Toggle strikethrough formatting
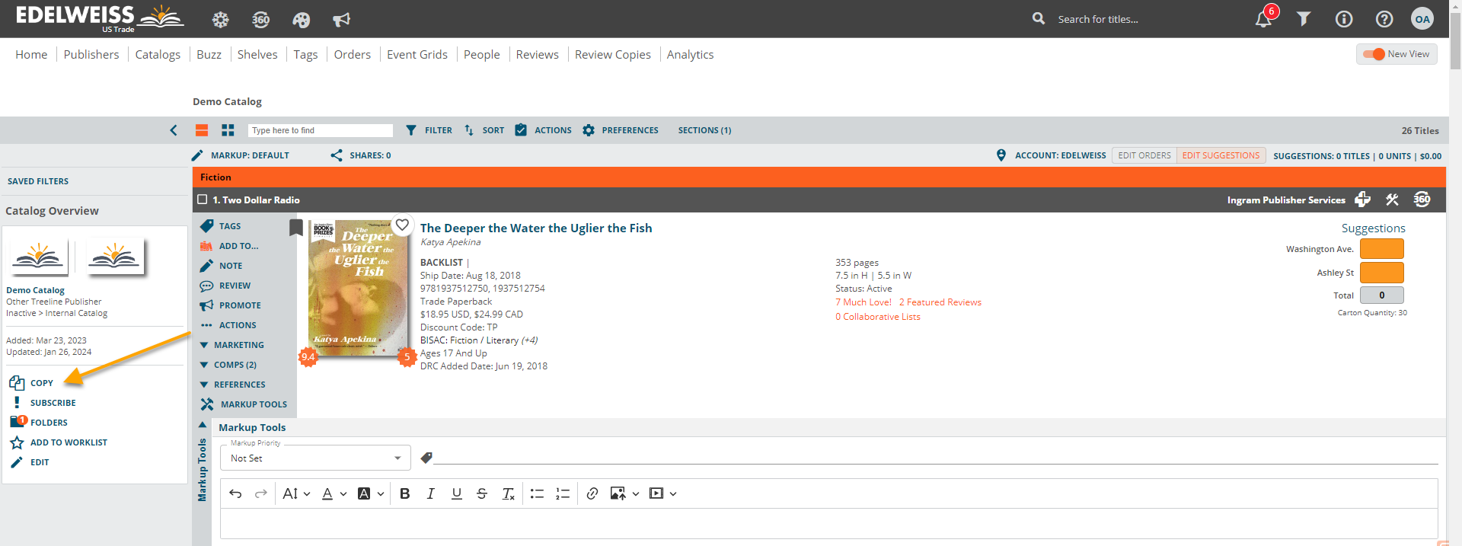The width and height of the screenshot is (1462, 546). [482, 493]
